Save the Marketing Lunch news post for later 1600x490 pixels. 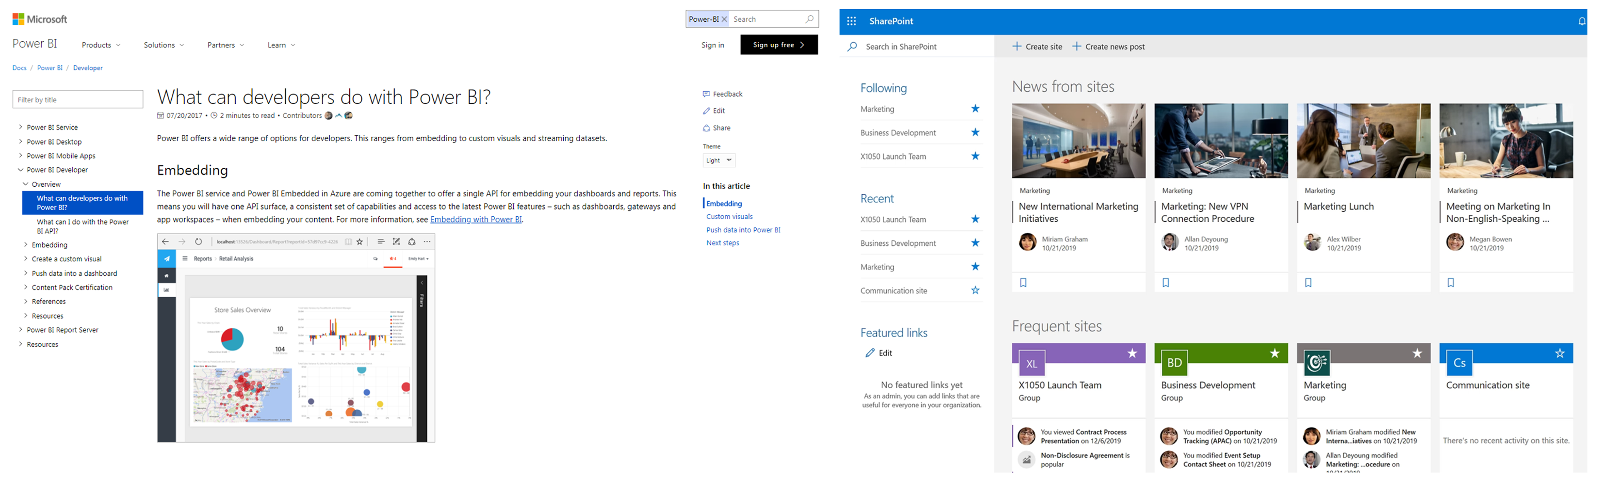[1308, 282]
